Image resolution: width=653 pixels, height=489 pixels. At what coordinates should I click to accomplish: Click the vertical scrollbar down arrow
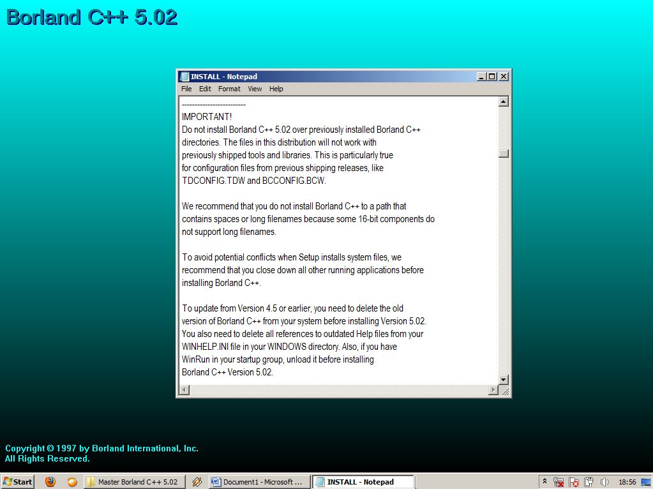[504, 379]
